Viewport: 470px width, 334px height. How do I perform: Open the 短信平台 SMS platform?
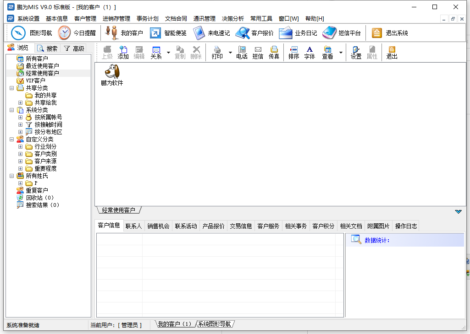click(330, 33)
